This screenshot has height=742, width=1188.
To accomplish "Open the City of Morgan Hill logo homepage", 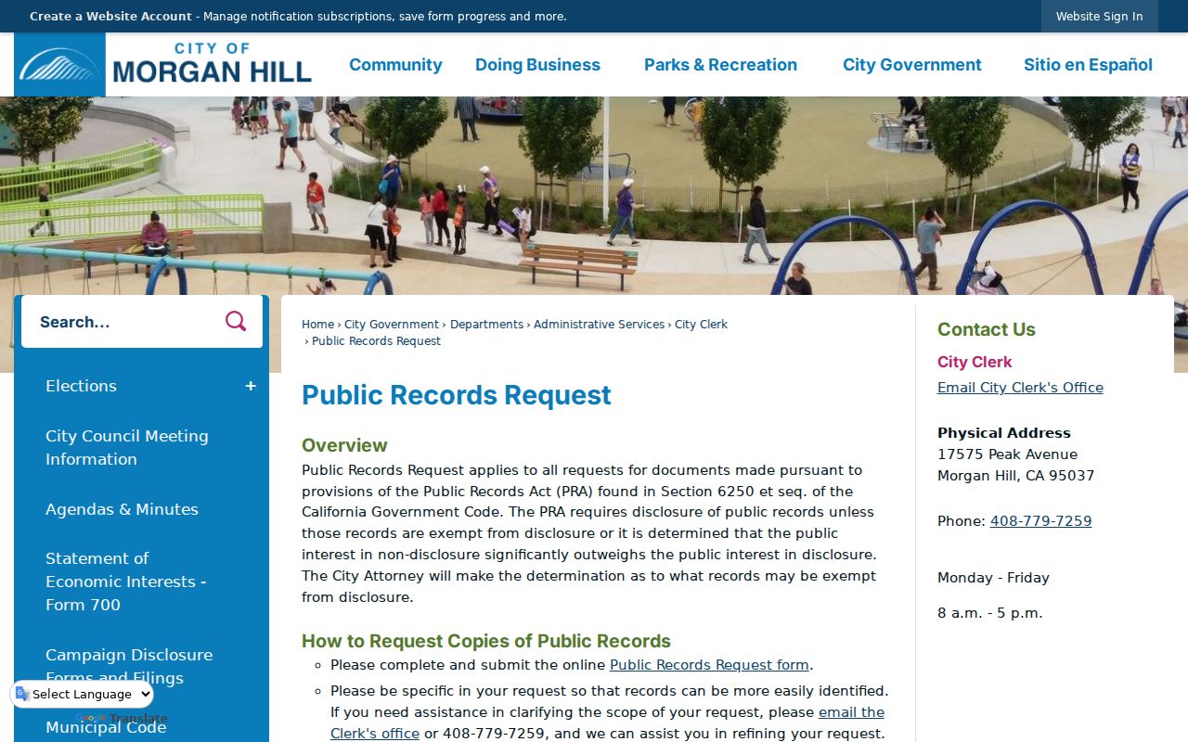I will tap(163, 65).
